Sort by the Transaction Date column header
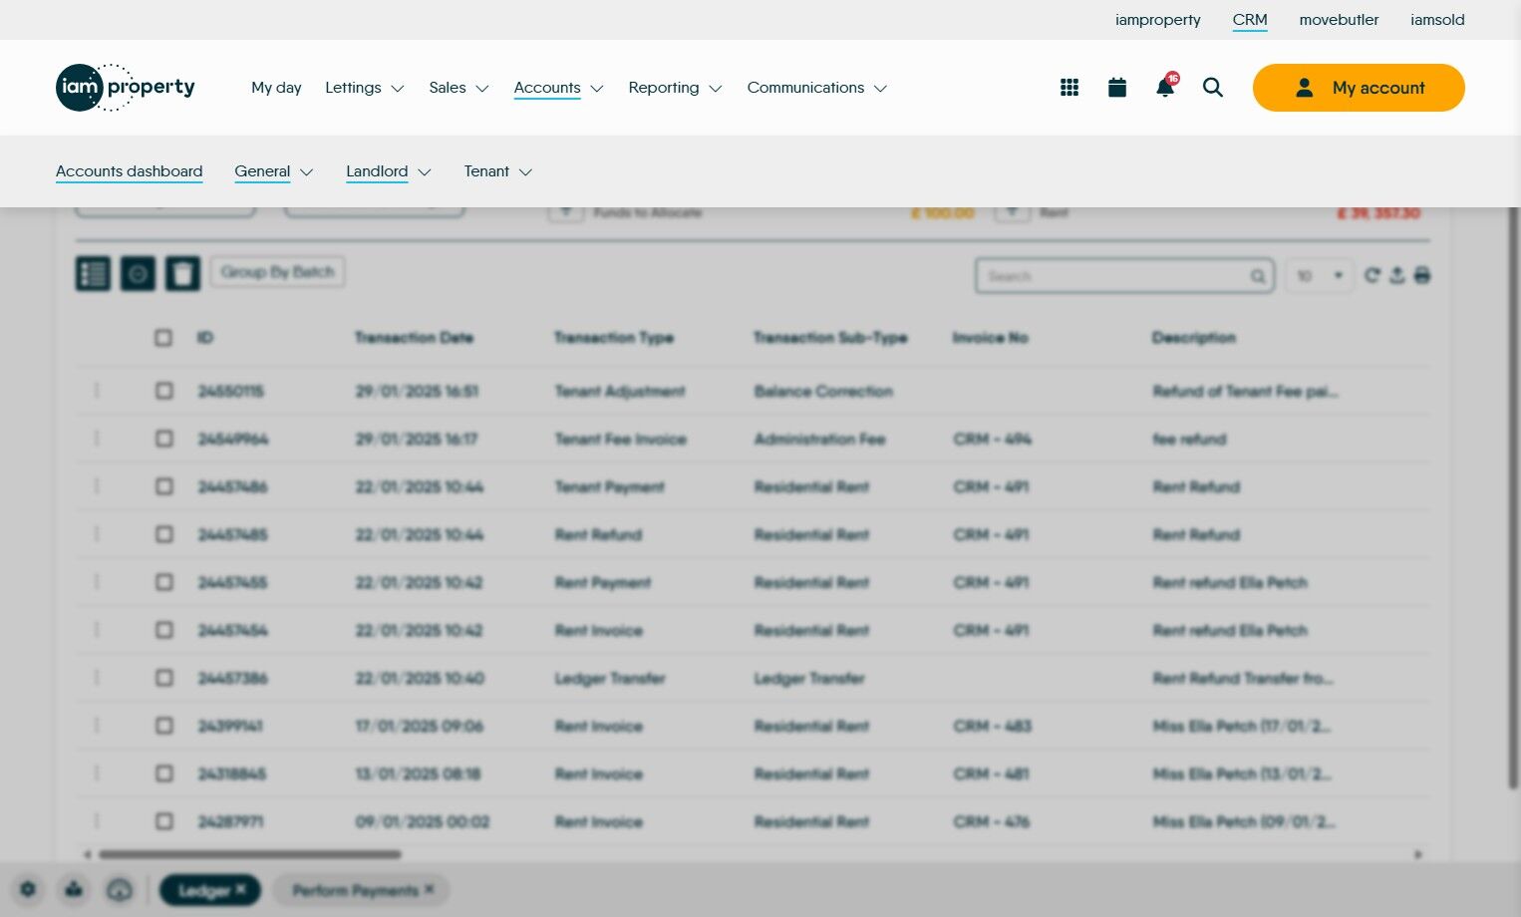This screenshot has height=917, width=1521. tap(414, 338)
